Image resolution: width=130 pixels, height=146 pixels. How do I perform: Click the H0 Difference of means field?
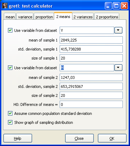[91, 104]
